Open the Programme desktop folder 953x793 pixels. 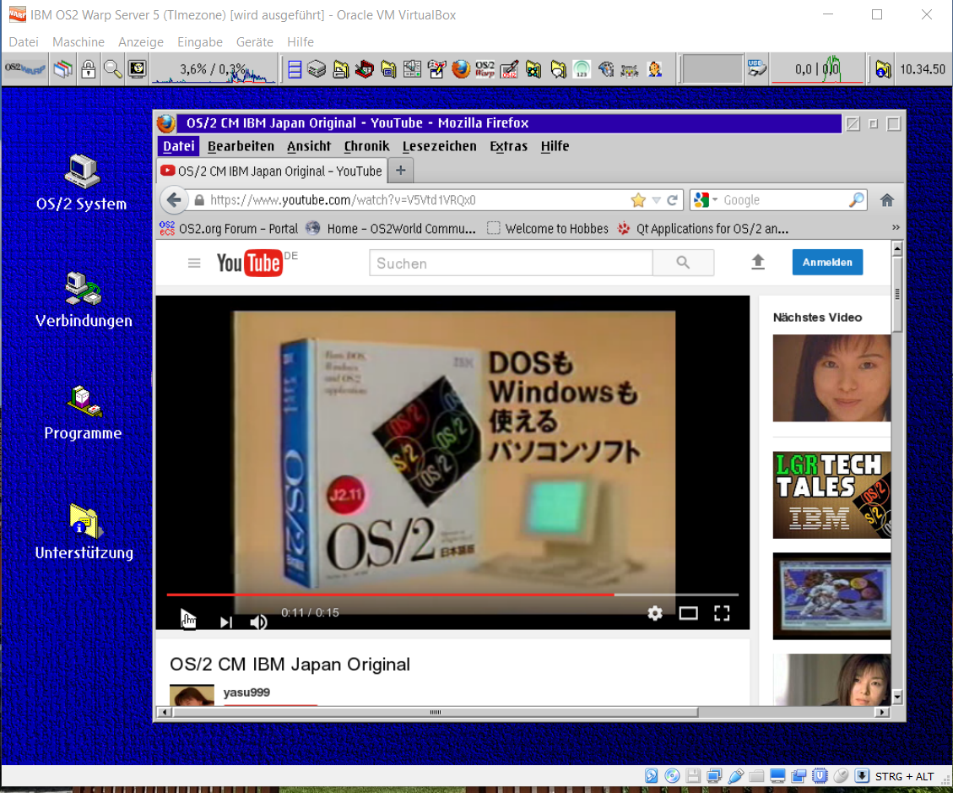coord(83,414)
